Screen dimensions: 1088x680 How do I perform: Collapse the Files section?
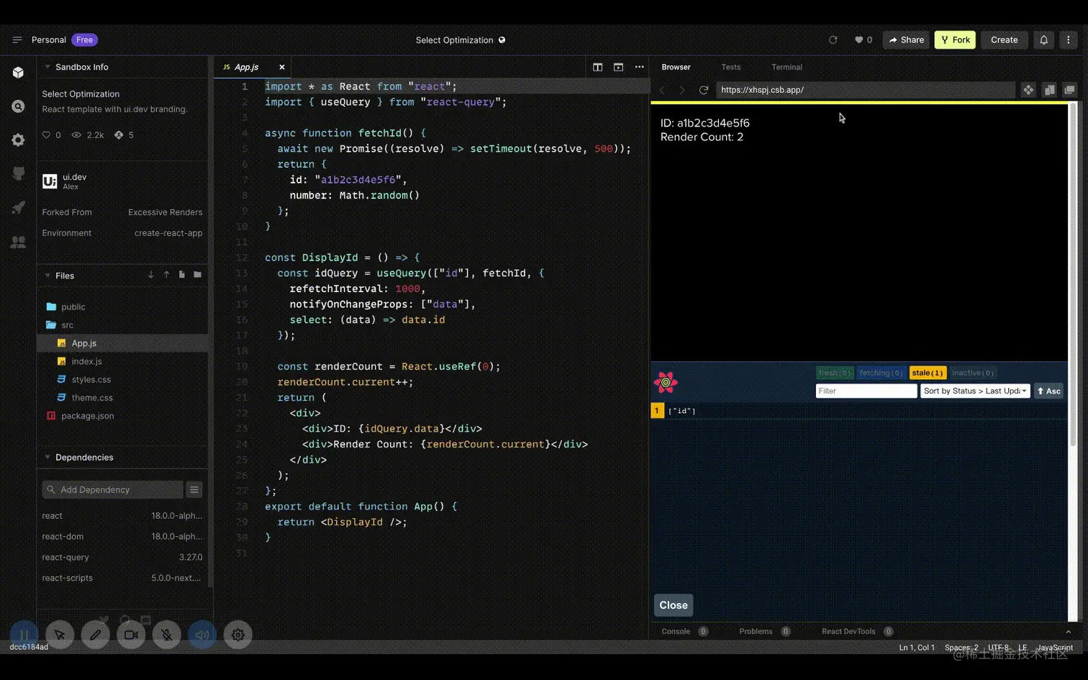coord(47,276)
